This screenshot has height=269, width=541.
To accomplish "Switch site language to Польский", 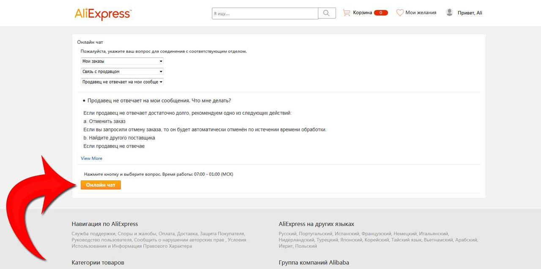I will click(x=306, y=246).
